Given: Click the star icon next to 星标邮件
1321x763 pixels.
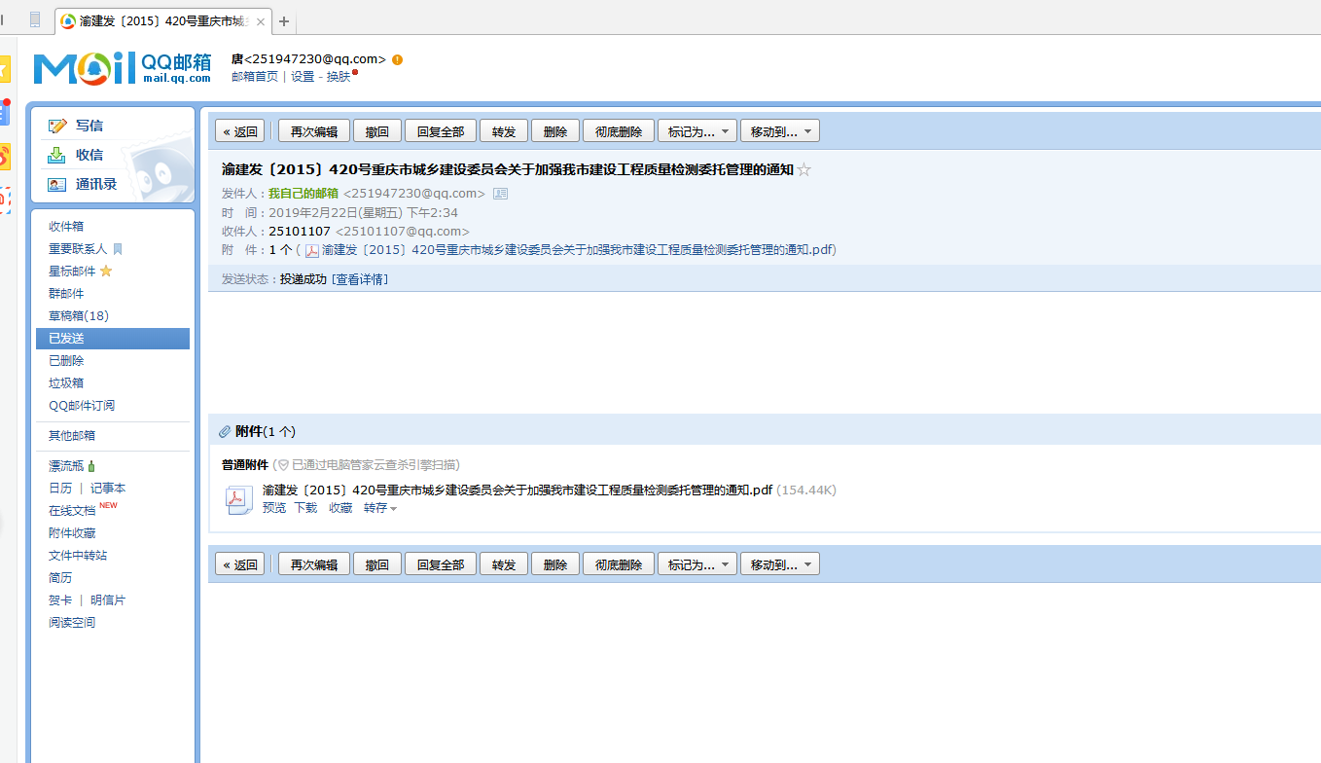Looking at the screenshot, I should [x=106, y=271].
